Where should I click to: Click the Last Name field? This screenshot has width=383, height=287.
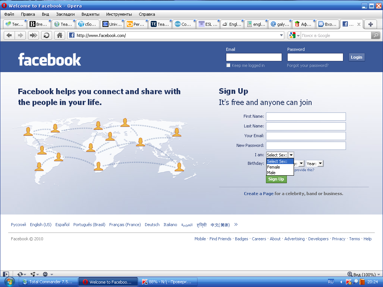coord(306,126)
